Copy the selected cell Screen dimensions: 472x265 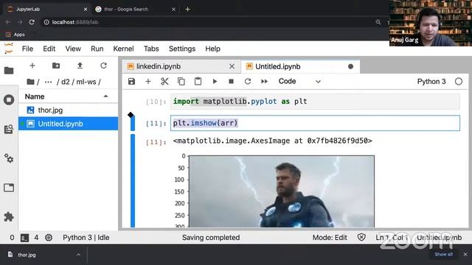click(x=181, y=82)
